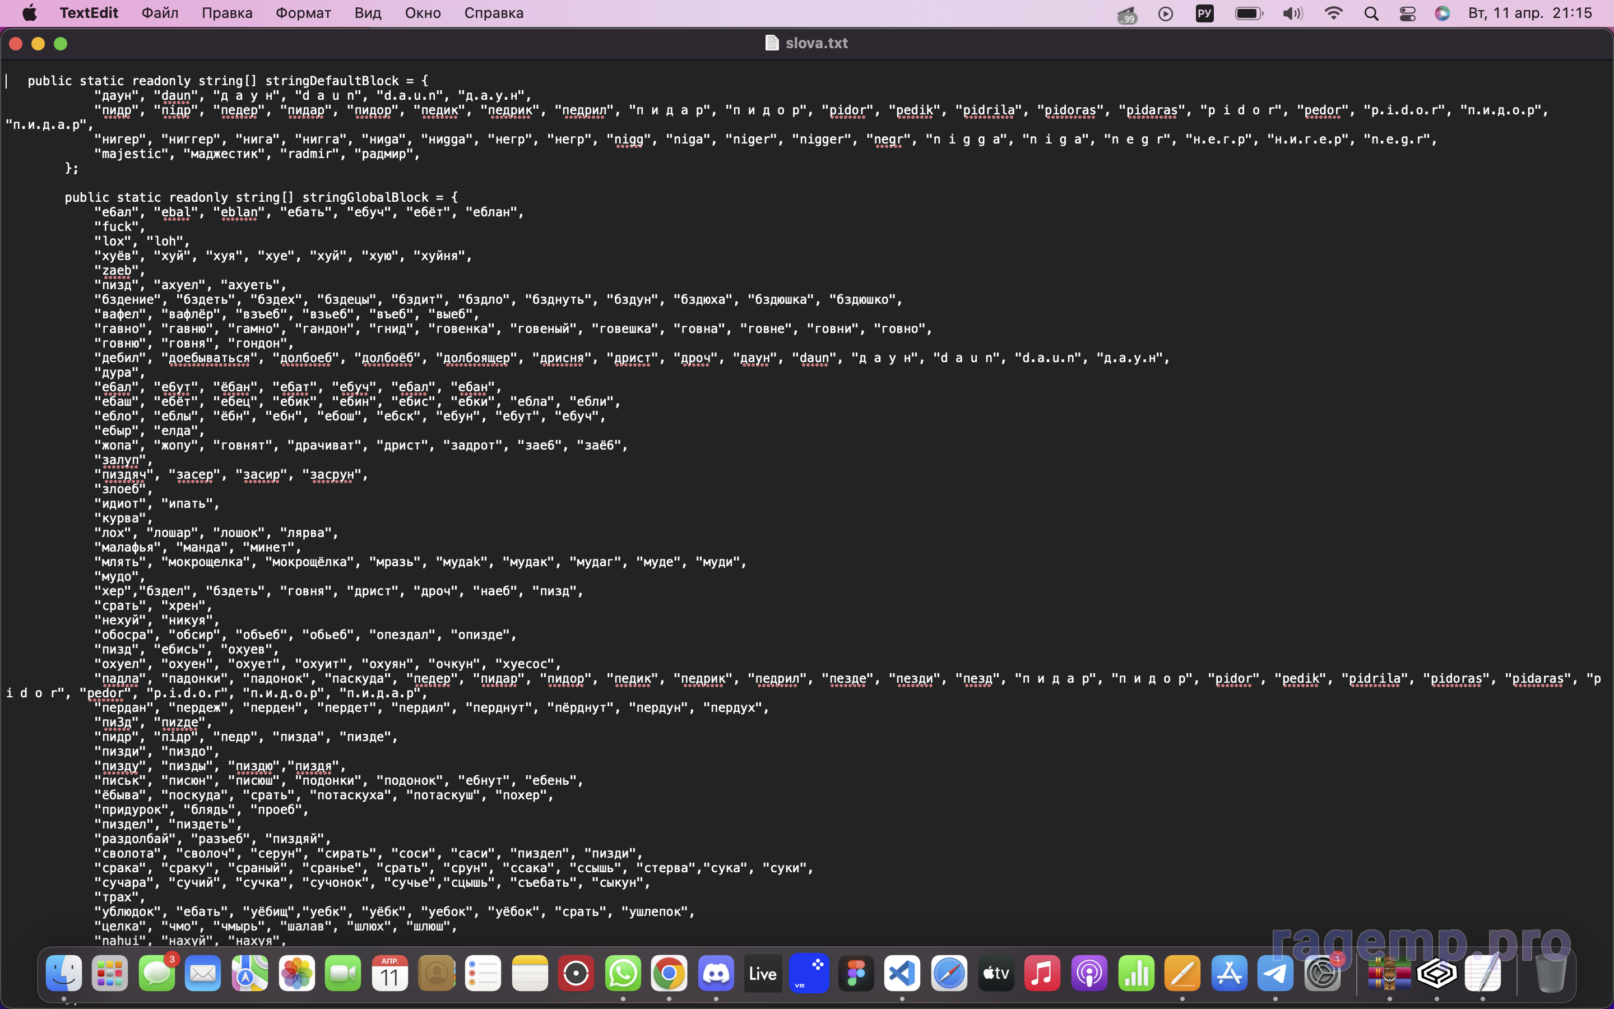This screenshot has width=1614, height=1009.
Task: Open Reminders in the dock
Action: click(484, 974)
